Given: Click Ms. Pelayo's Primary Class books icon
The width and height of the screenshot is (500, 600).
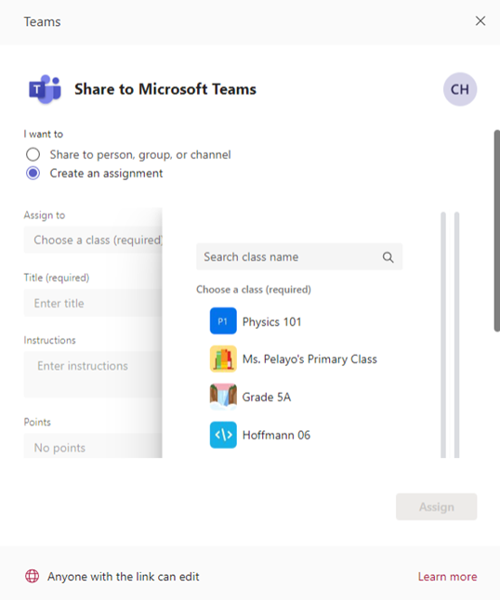Looking at the screenshot, I should point(223,359).
